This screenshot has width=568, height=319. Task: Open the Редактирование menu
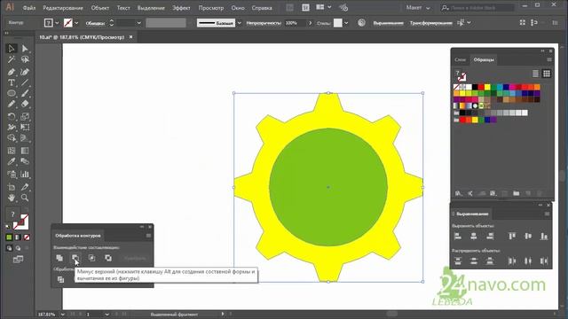point(63,8)
